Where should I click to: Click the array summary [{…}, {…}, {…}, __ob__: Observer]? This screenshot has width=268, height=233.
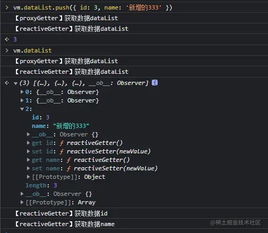pyautogui.click(x=91, y=83)
